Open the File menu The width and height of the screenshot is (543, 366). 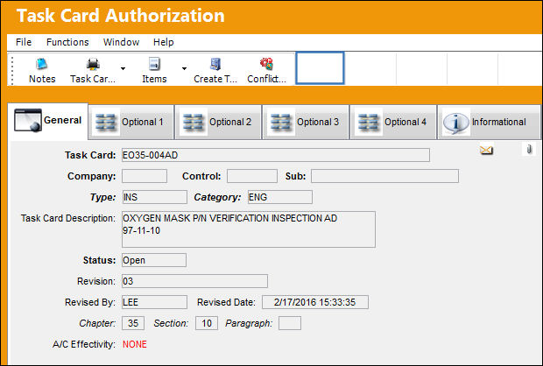tap(24, 42)
